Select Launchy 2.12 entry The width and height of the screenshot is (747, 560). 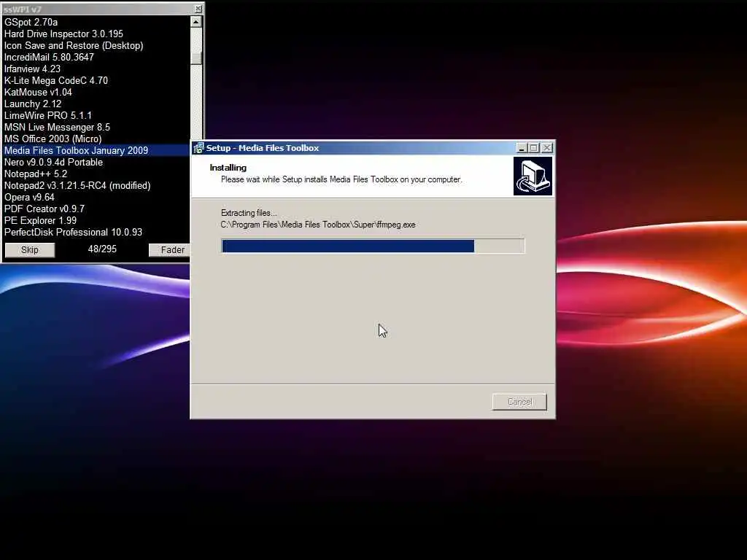[x=97, y=104]
